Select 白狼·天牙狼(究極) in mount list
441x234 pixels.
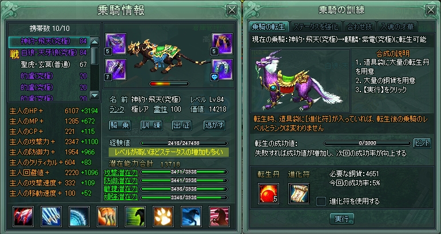tap(49, 53)
